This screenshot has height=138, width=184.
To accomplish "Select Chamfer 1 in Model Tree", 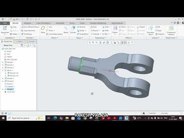I will (9, 87).
